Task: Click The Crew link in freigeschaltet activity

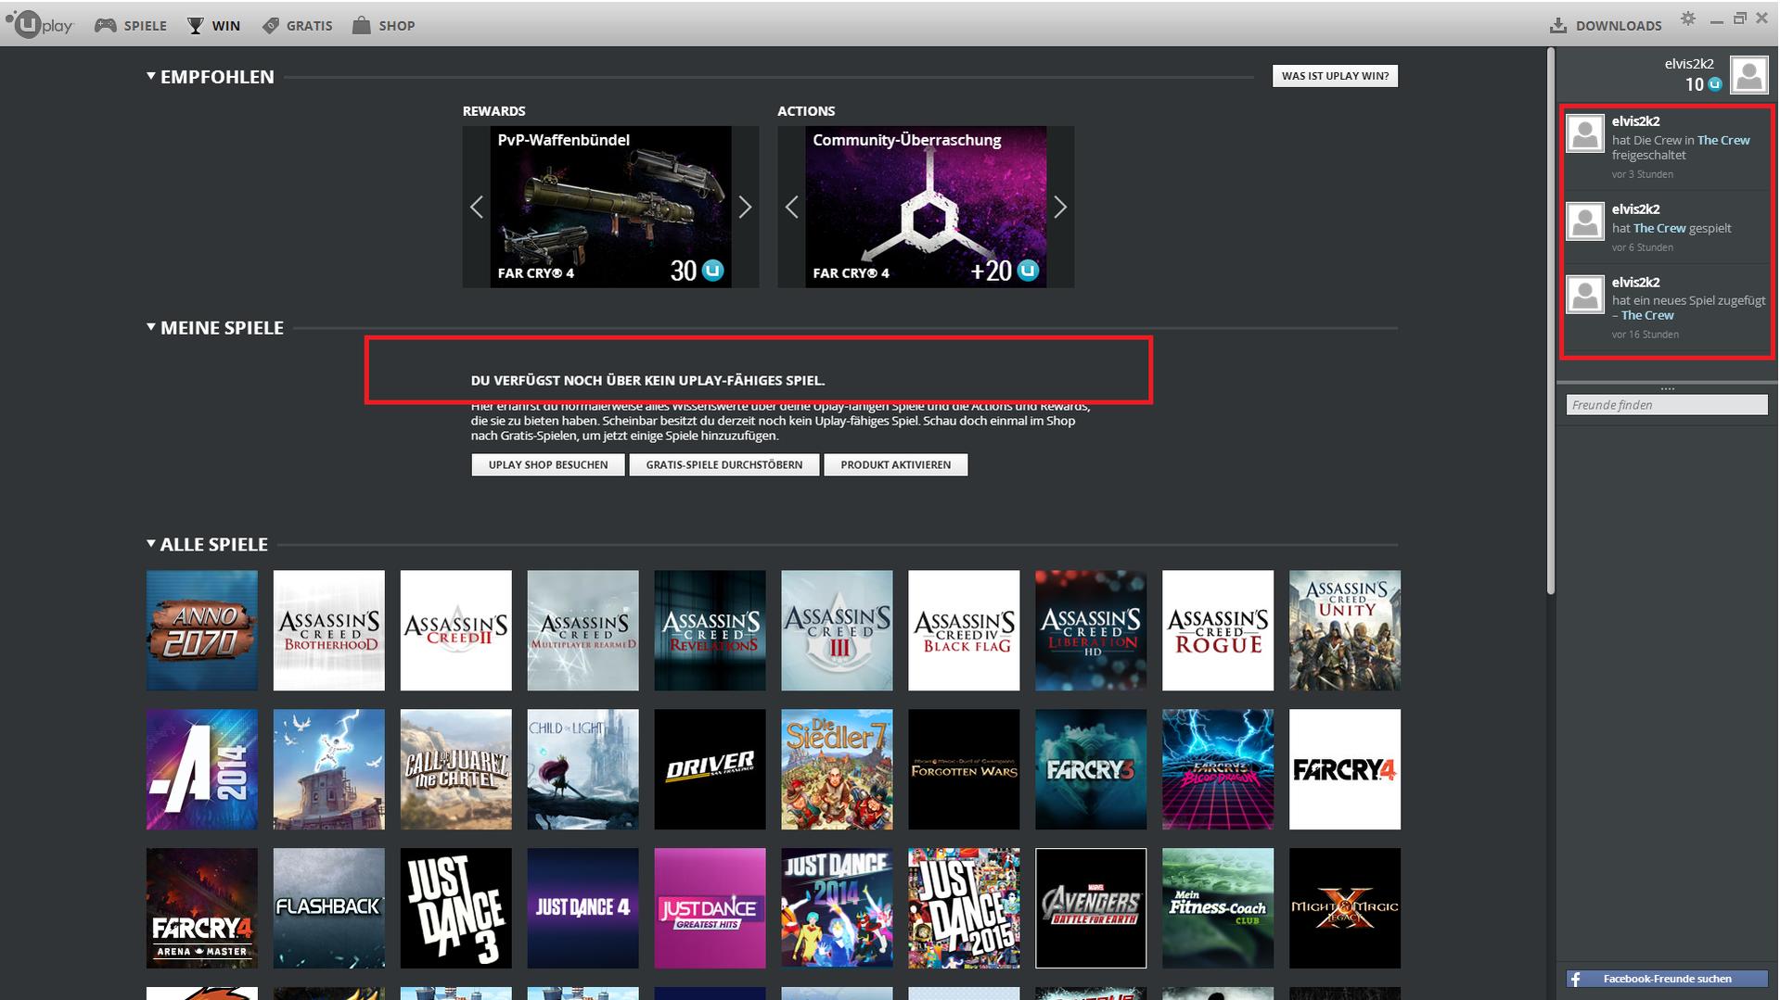Action: click(1723, 140)
